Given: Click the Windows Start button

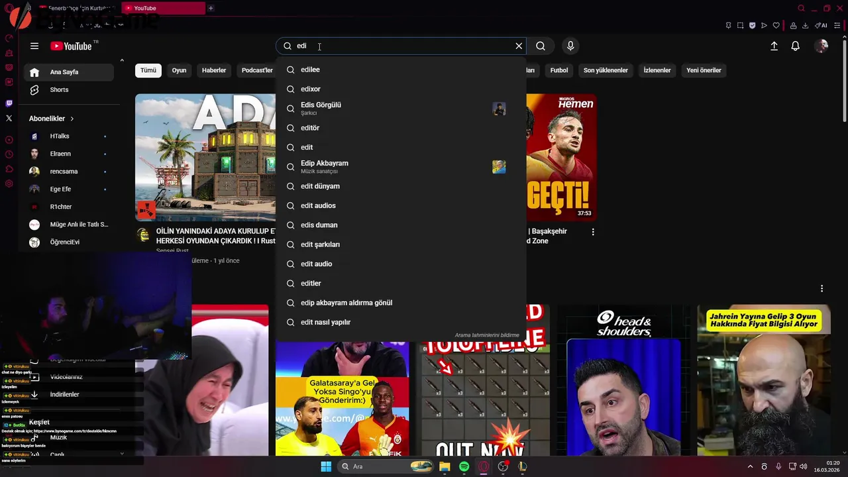Looking at the screenshot, I should click(326, 466).
